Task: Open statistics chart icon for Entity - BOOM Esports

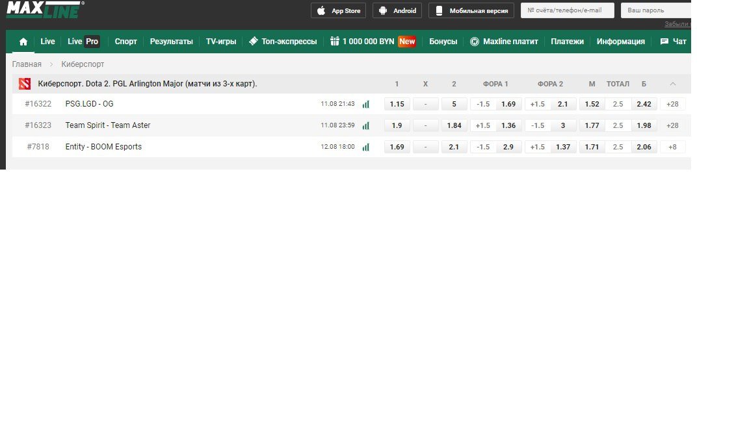Action: (365, 147)
